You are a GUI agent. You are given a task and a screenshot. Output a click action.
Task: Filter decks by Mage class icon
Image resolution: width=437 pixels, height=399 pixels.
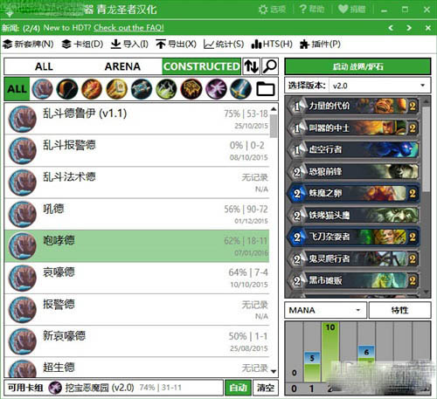pyautogui.click(x=92, y=89)
